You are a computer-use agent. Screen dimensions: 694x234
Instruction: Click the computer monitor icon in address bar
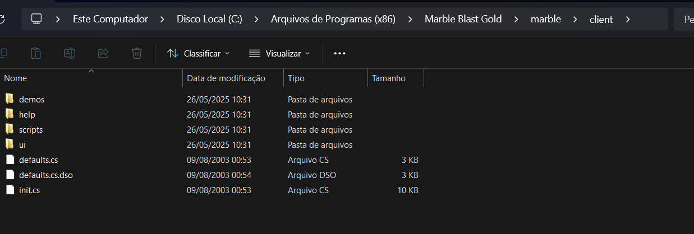coord(36,19)
